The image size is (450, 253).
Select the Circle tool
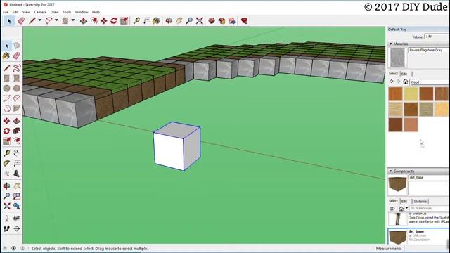click(x=6, y=88)
